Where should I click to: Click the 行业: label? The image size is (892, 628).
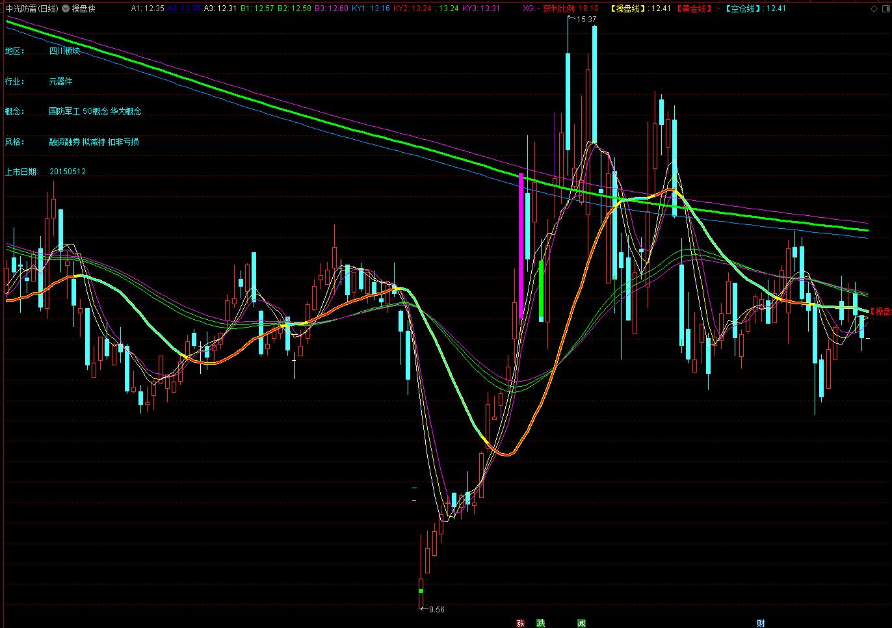(14, 81)
